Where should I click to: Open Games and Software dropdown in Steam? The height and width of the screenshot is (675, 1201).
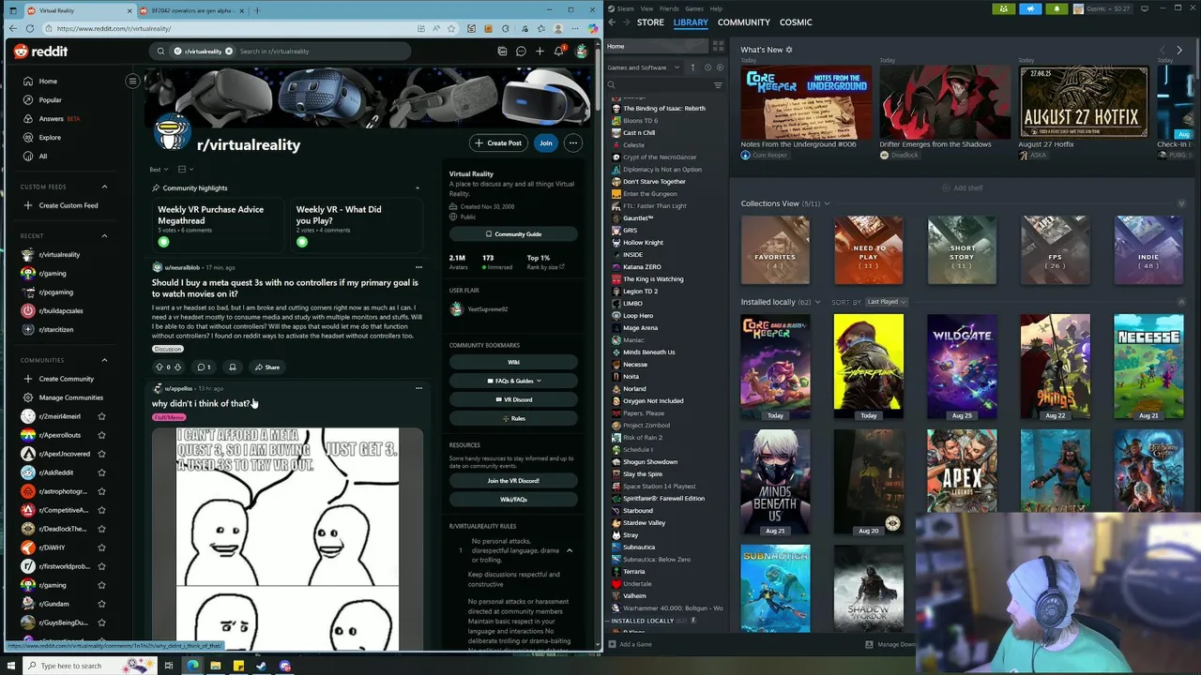(645, 67)
